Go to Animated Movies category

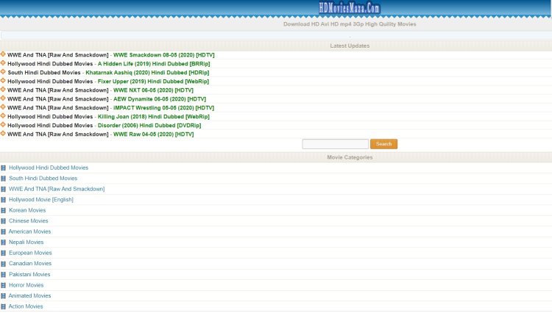(x=29, y=296)
